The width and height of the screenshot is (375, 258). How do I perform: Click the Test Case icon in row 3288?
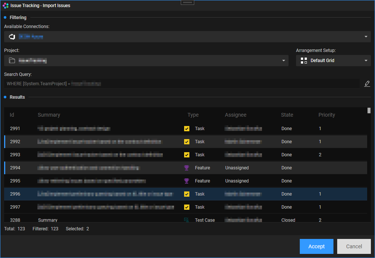point(187,220)
